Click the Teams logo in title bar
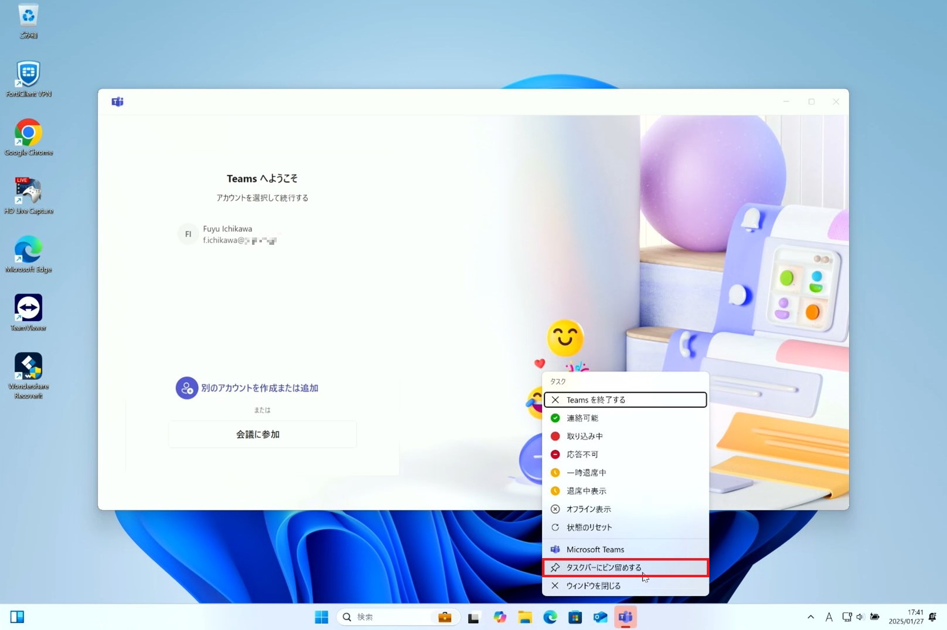Screen dimensions: 947x630 (117, 102)
